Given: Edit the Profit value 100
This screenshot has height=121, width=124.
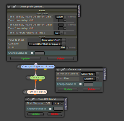Looking at the screenshot, I should coord(63,48).
